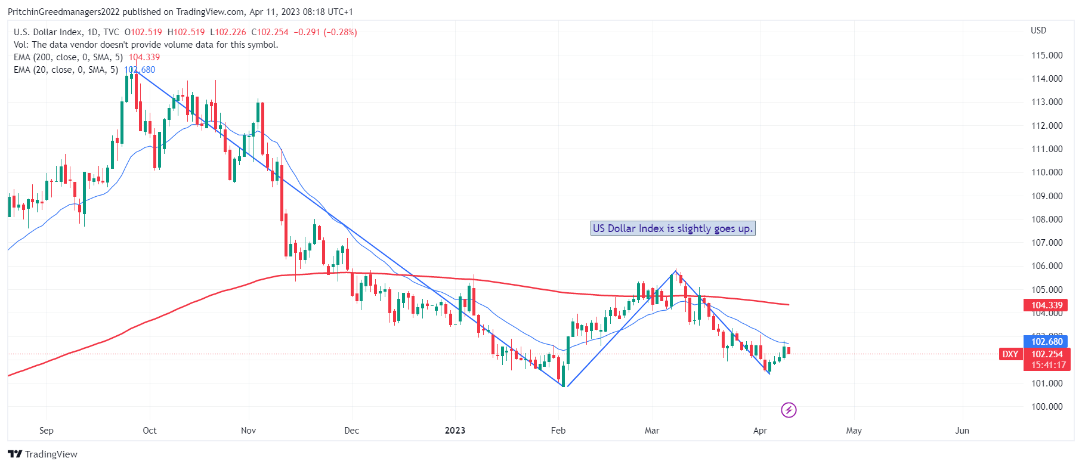Click the Jun label on time axis
The image size is (1082, 467).
pos(962,431)
